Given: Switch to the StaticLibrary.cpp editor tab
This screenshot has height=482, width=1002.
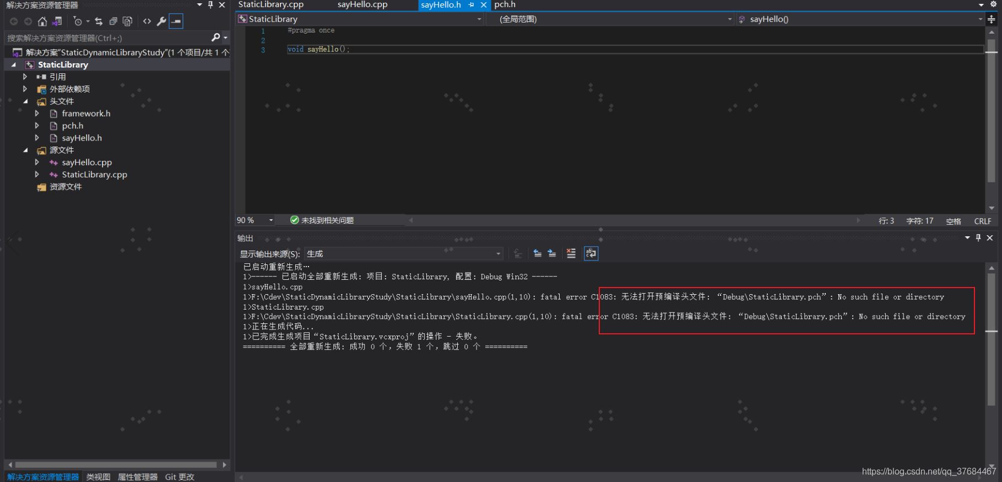Looking at the screenshot, I should coord(270,5).
